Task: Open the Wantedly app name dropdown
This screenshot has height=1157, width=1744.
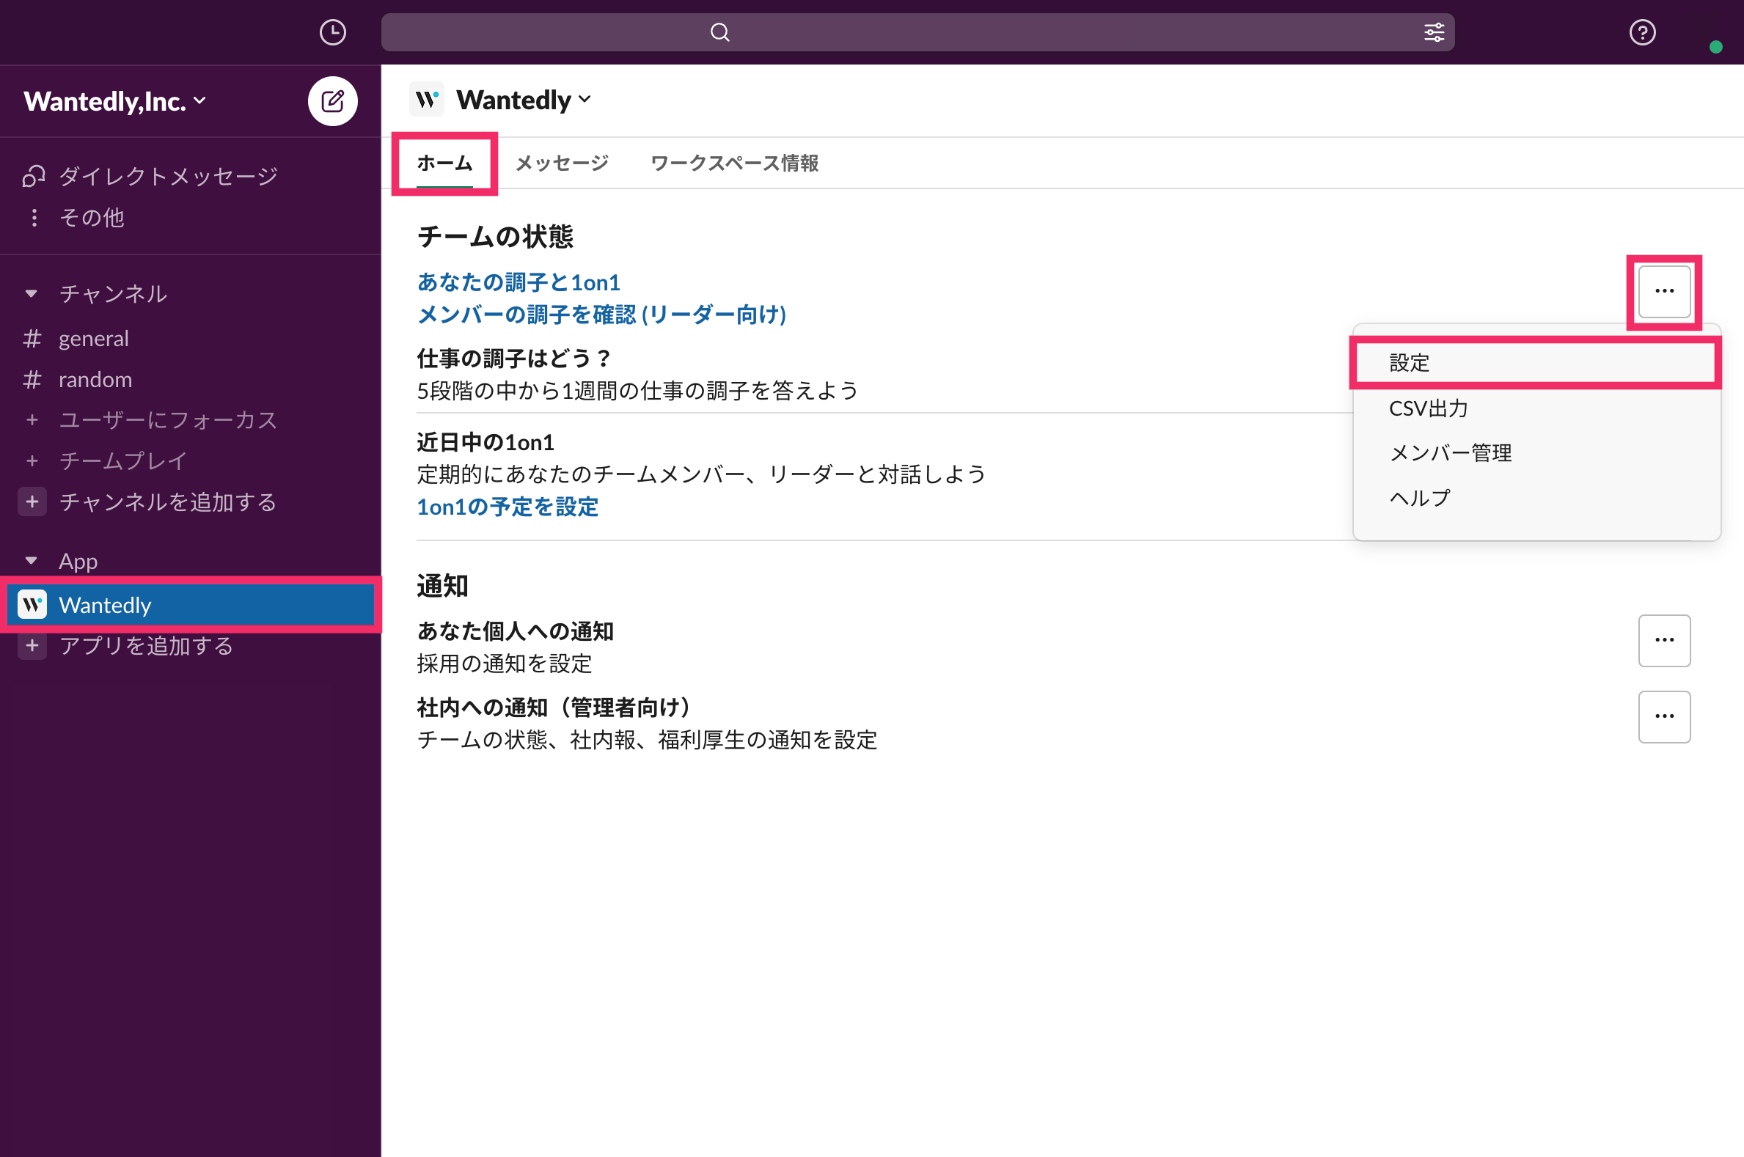Action: [524, 100]
